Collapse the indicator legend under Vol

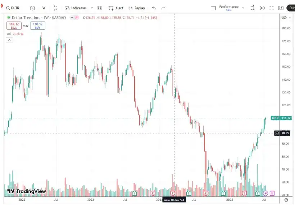click(x=10, y=40)
